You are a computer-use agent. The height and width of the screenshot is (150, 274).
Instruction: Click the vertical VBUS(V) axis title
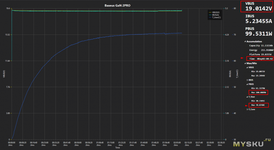tap(4, 74)
